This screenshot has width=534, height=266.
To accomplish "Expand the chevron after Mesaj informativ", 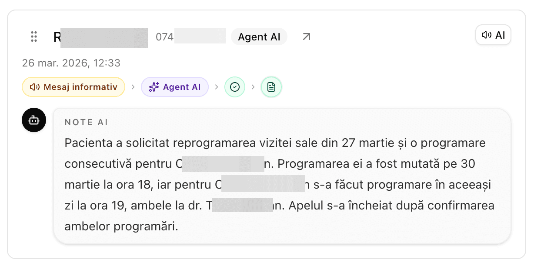I will [x=133, y=87].
